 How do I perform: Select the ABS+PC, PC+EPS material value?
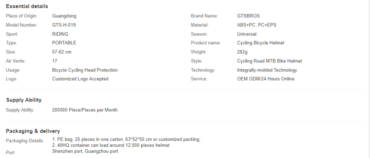click(257, 25)
